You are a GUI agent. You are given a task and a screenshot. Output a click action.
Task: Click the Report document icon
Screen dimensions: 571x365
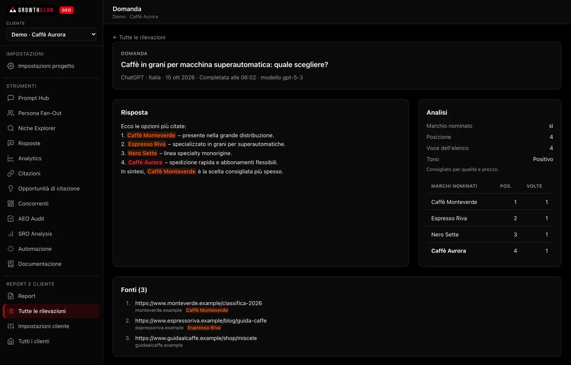pos(11,296)
